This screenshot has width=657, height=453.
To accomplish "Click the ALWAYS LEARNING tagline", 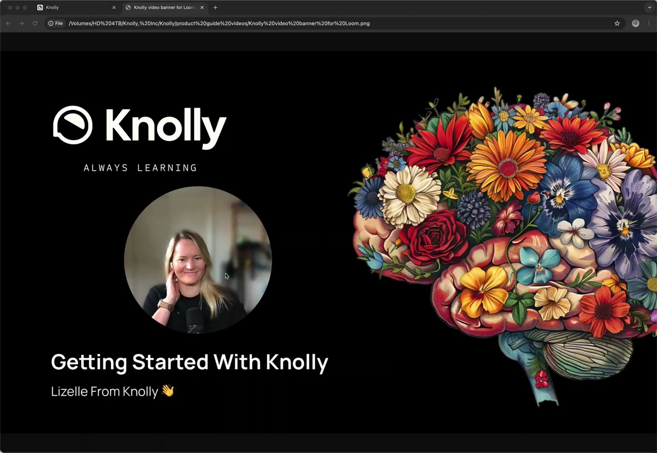I will coord(140,168).
